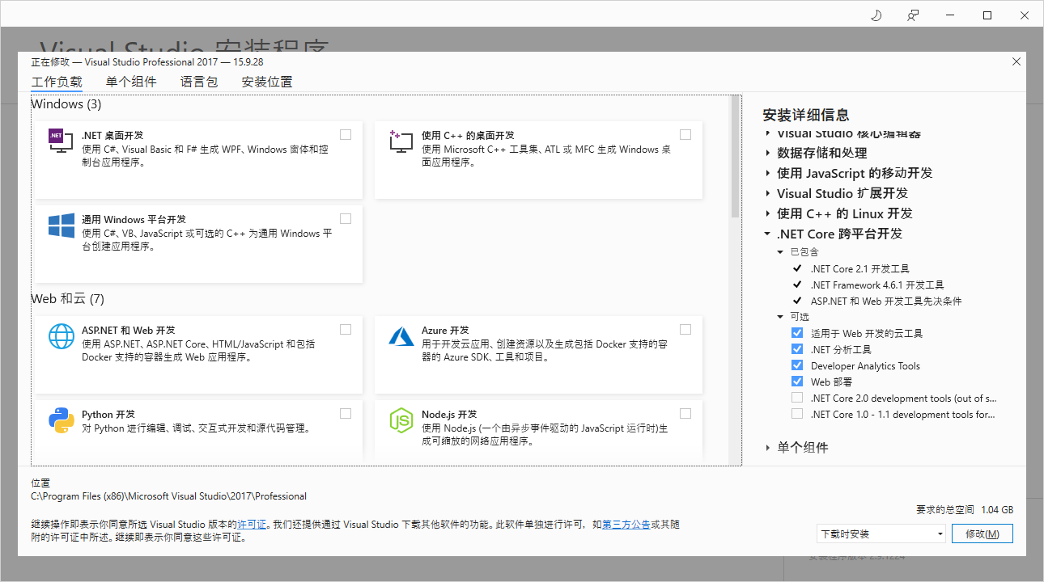Screen dimensions: 1044x582
Task: Select the Node.js 开发 icon
Action: (401, 420)
